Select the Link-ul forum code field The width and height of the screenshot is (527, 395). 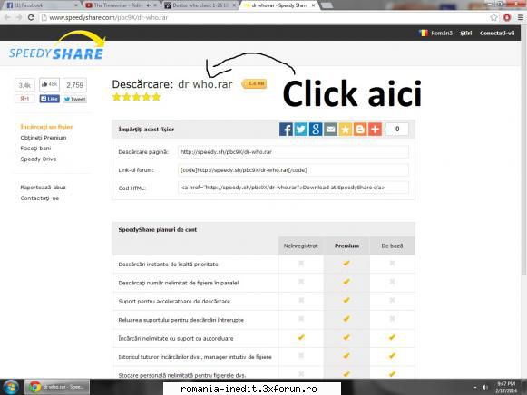tap(293, 170)
